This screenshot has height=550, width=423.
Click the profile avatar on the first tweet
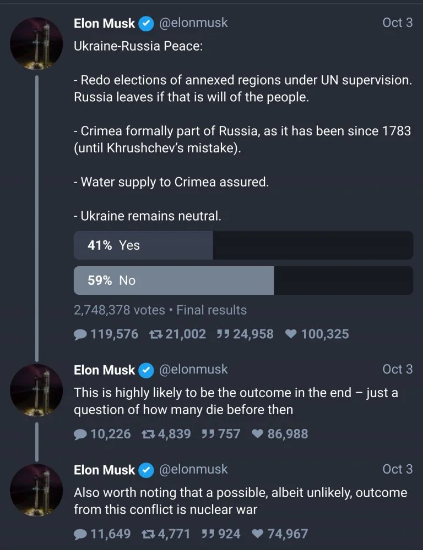[x=37, y=43]
